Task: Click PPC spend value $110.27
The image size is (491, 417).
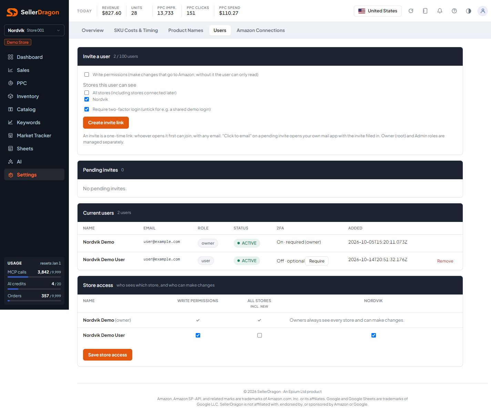Action: (x=229, y=13)
